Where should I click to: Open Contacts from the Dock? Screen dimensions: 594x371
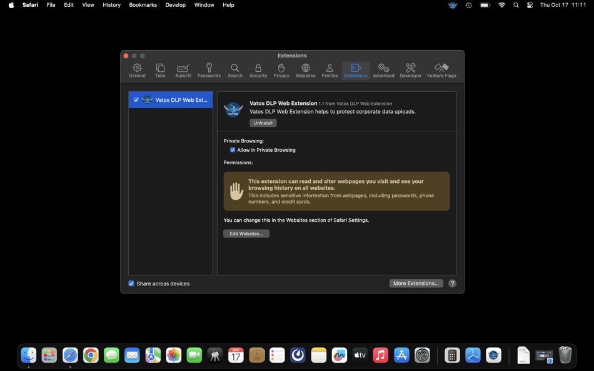256,355
